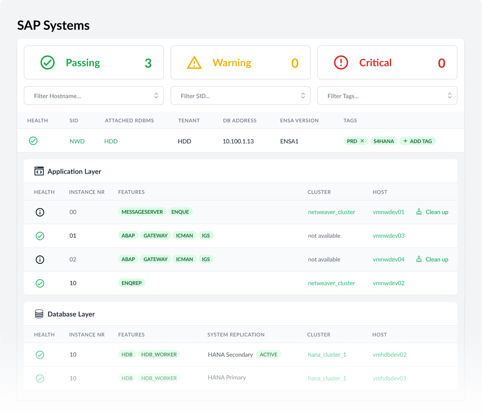Click the SAP Systems page heading

pos(53,25)
